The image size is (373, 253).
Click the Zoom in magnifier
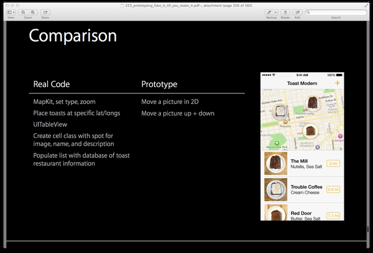(32, 12)
